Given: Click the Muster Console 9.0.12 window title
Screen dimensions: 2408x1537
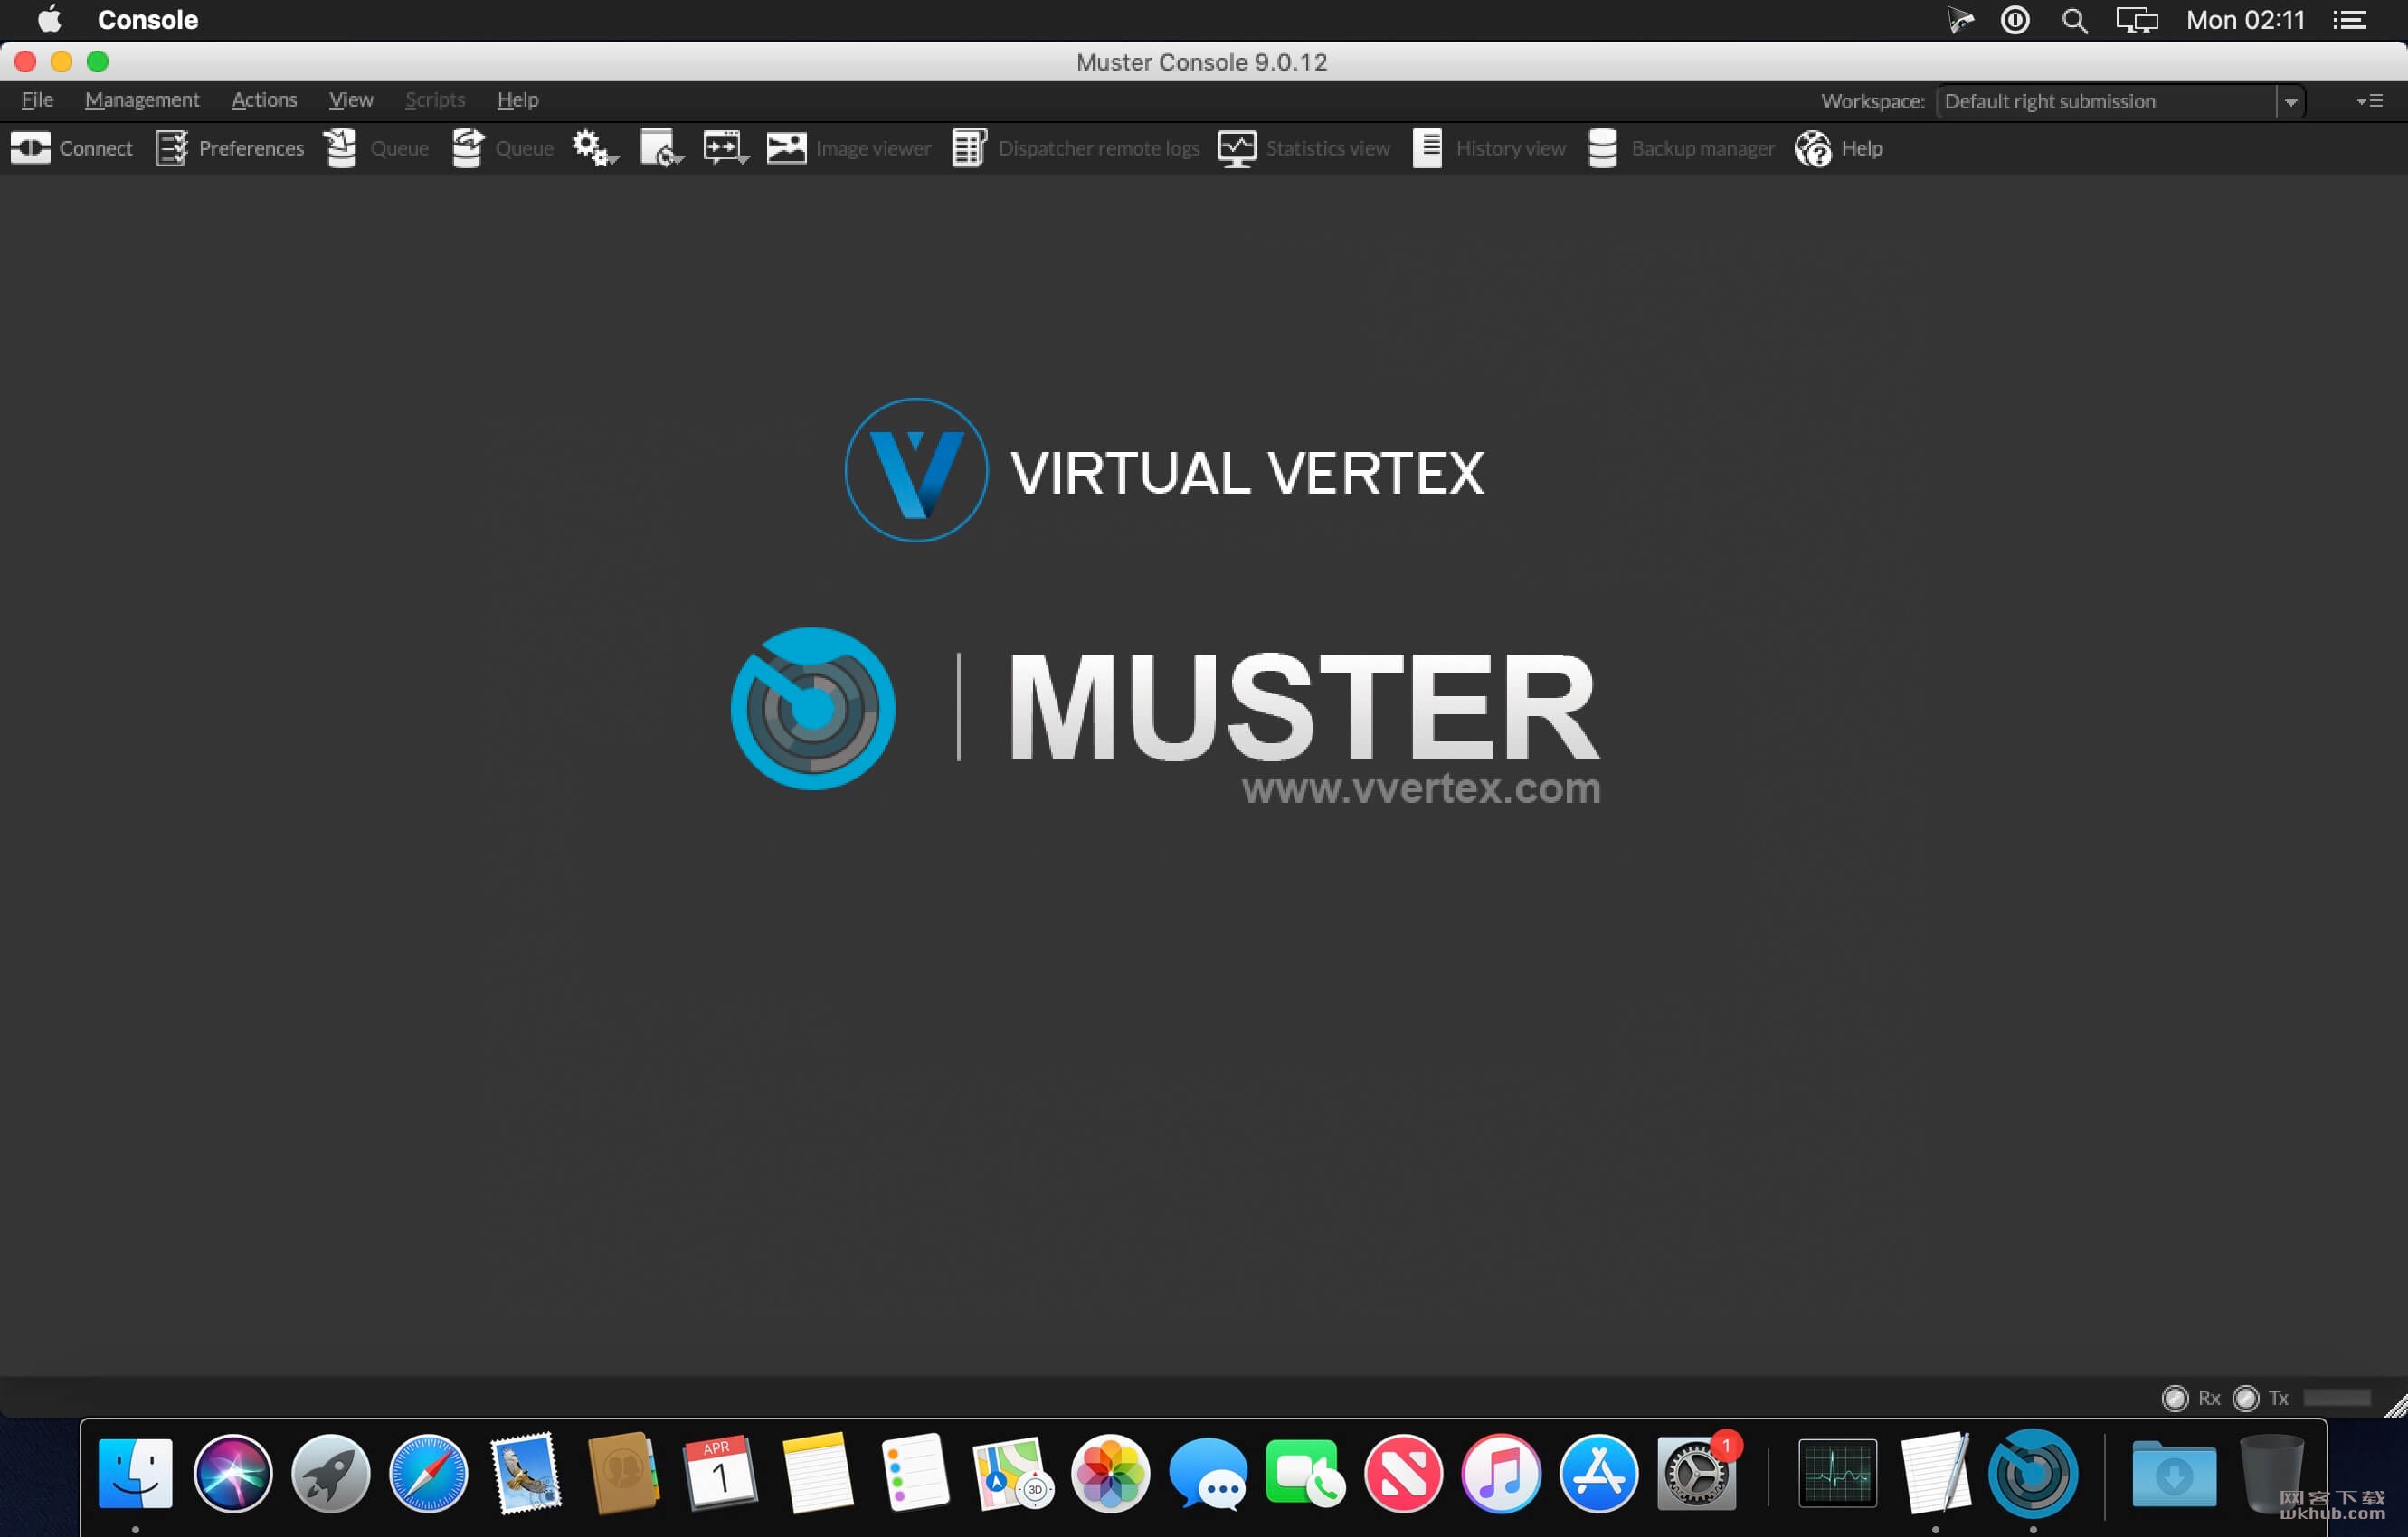Looking at the screenshot, I should 1202,62.
